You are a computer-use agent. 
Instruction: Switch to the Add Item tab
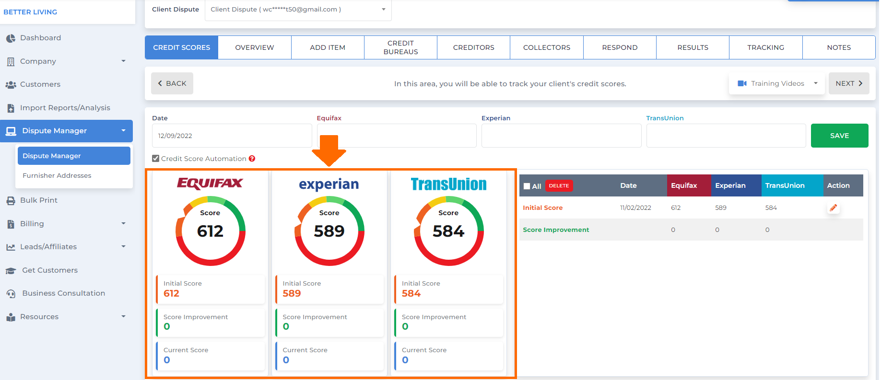(328, 47)
